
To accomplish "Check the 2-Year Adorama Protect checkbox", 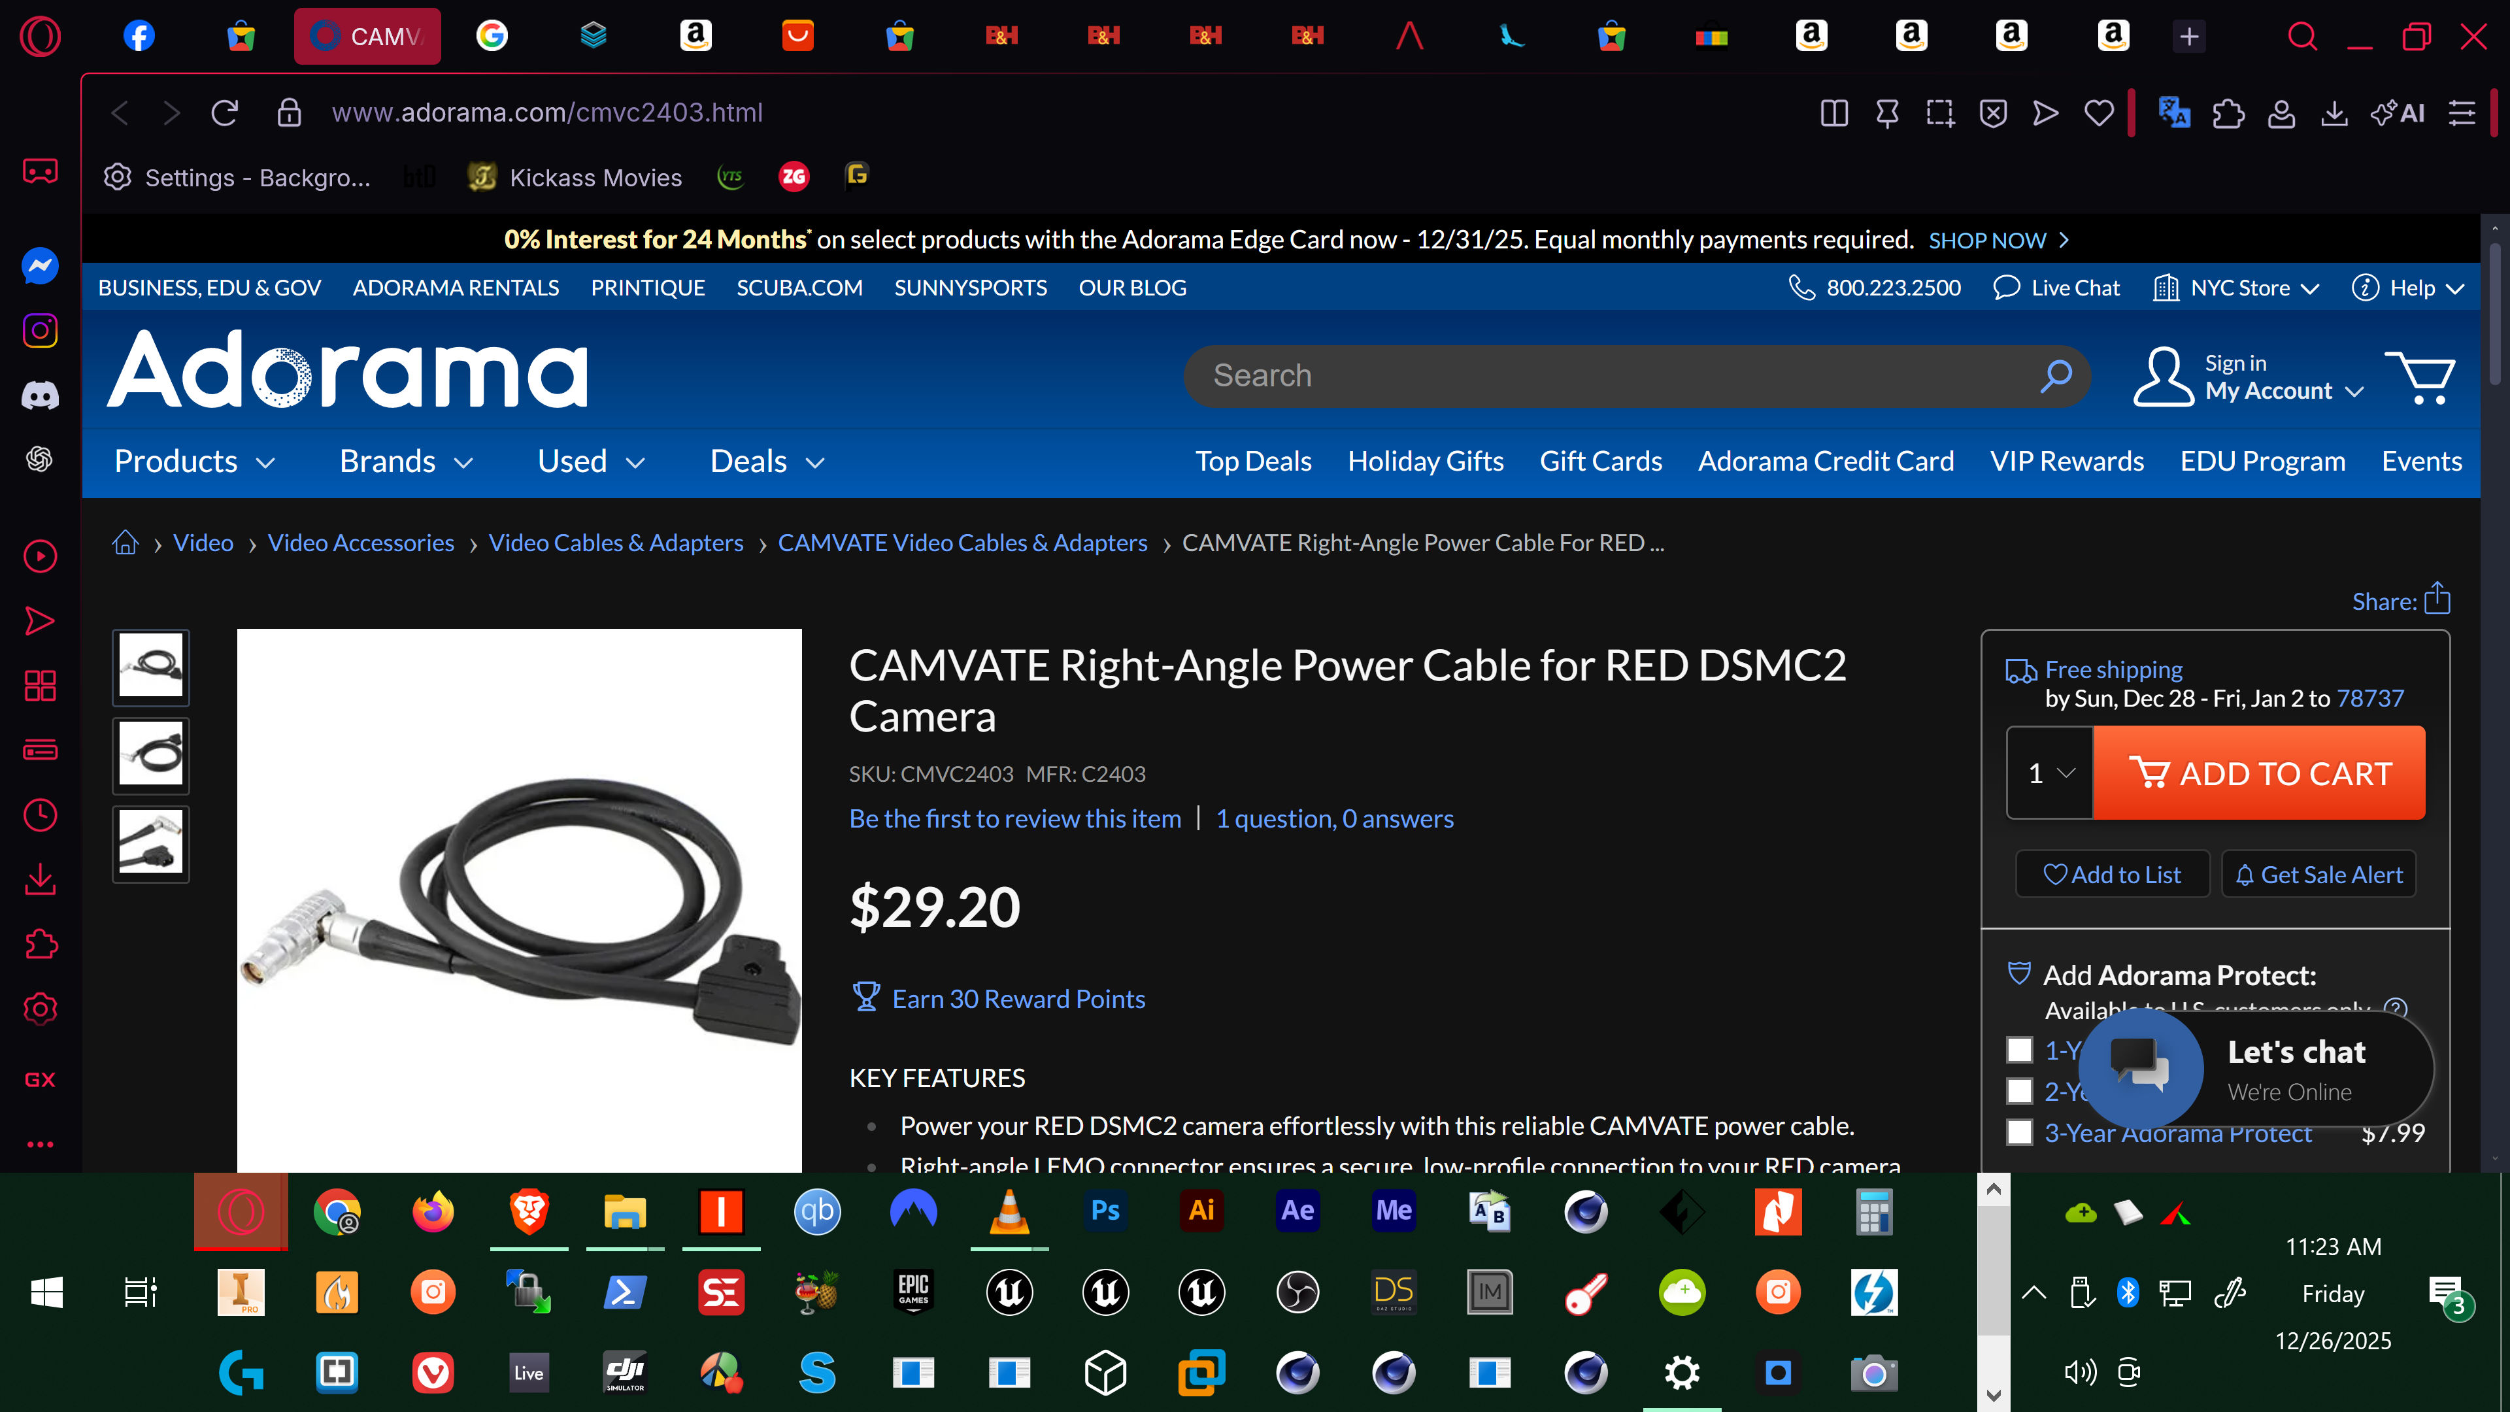I will 2019,1090.
